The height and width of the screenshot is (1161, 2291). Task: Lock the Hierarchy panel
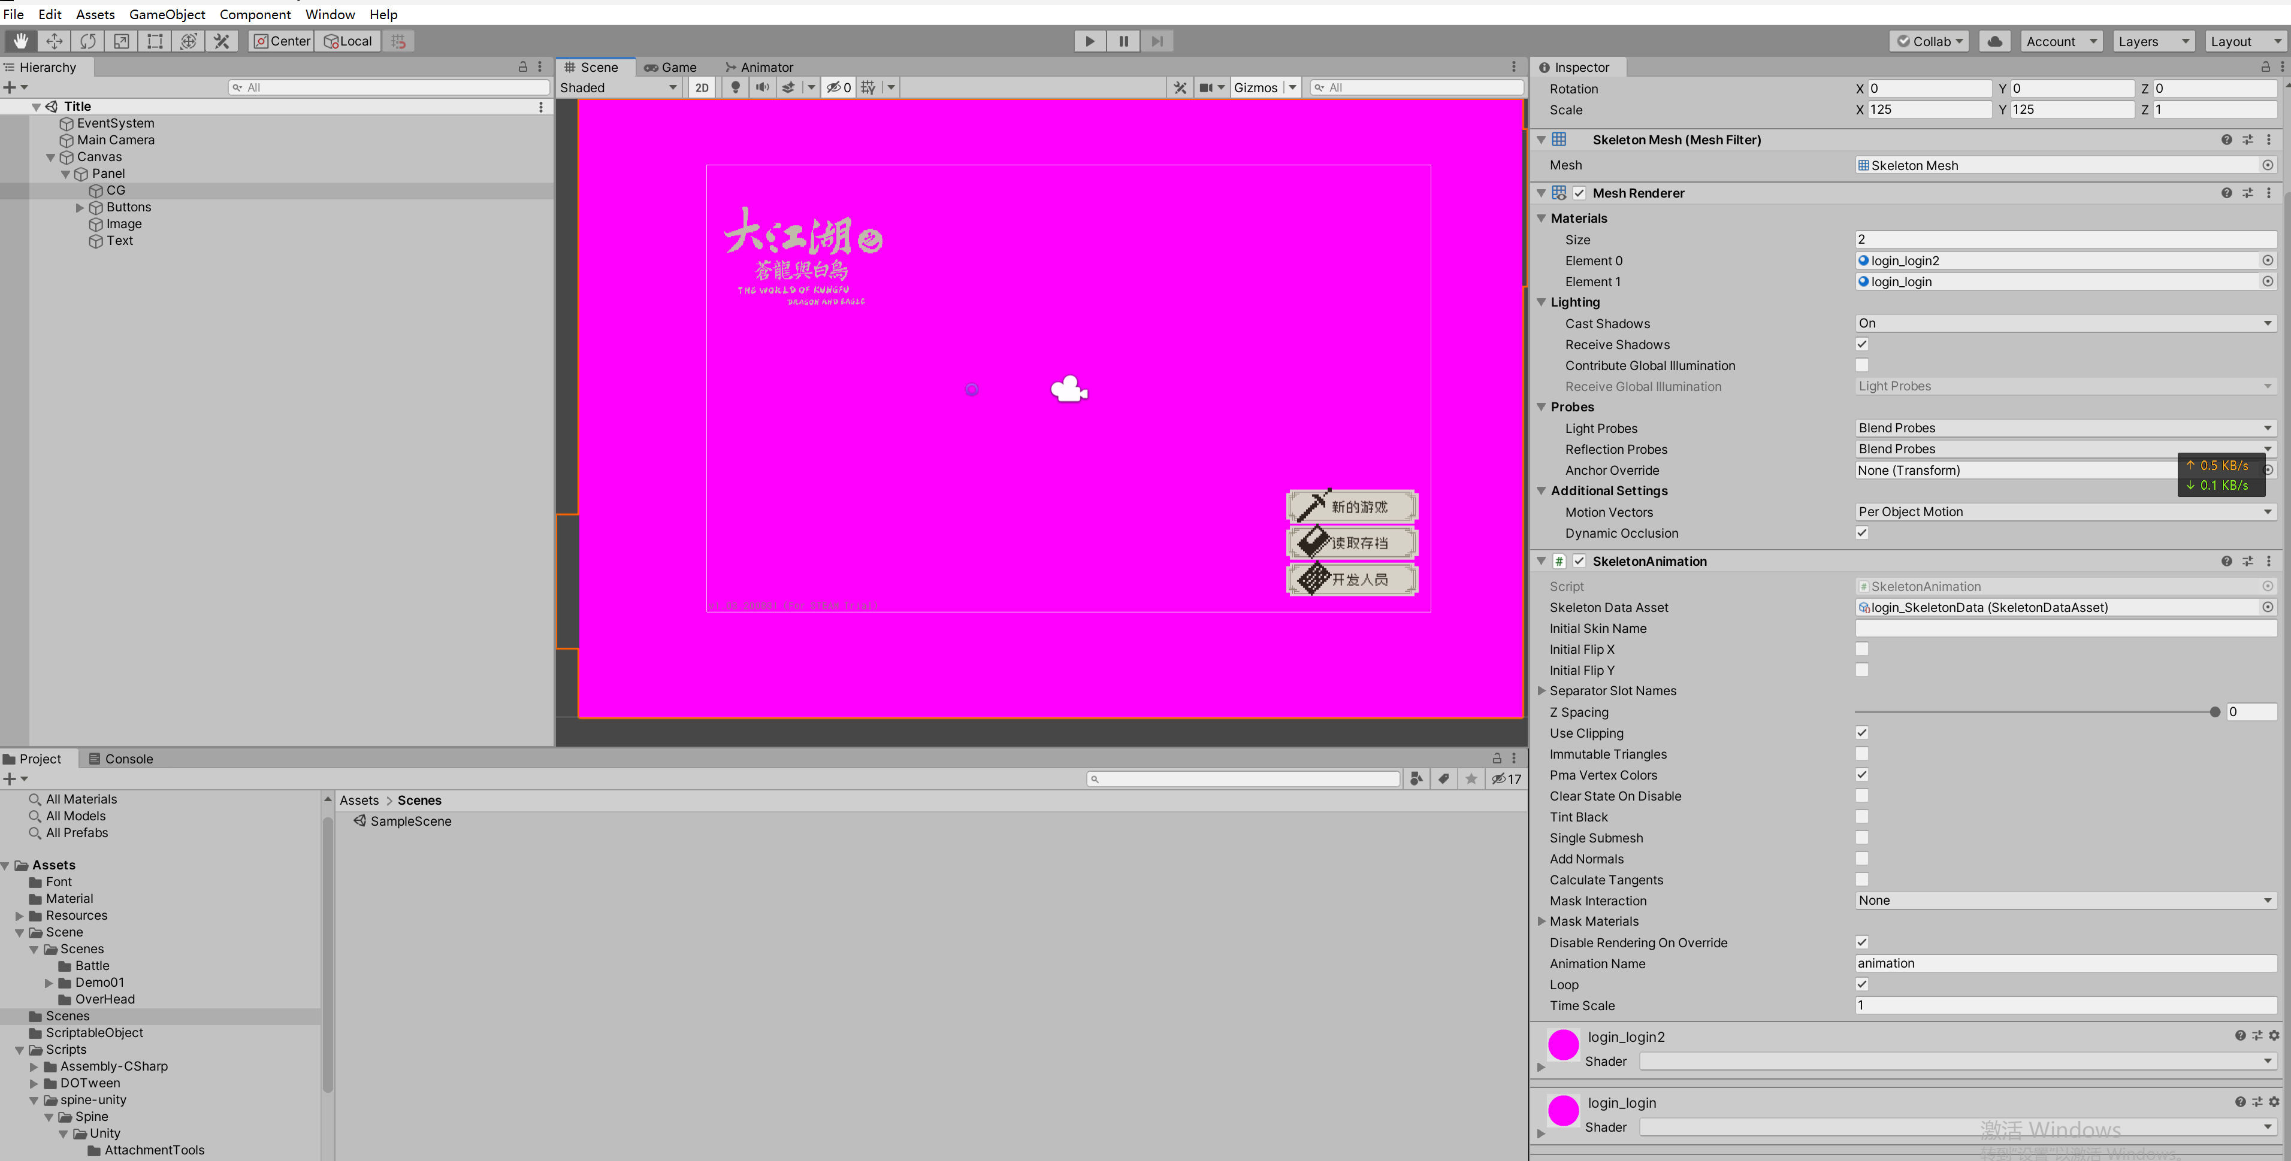[523, 66]
